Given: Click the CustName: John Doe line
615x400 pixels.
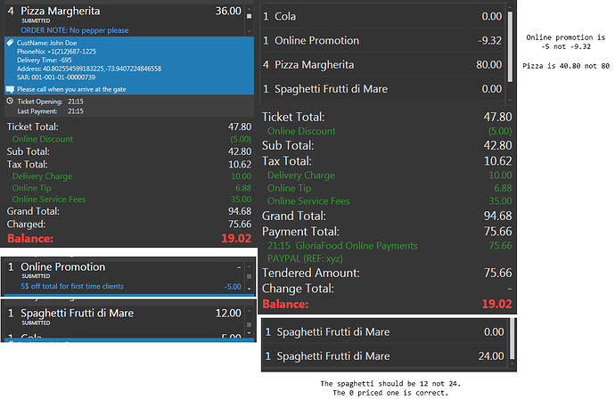Looking at the screenshot, I should pyautogui.click(x=46, y=43).
